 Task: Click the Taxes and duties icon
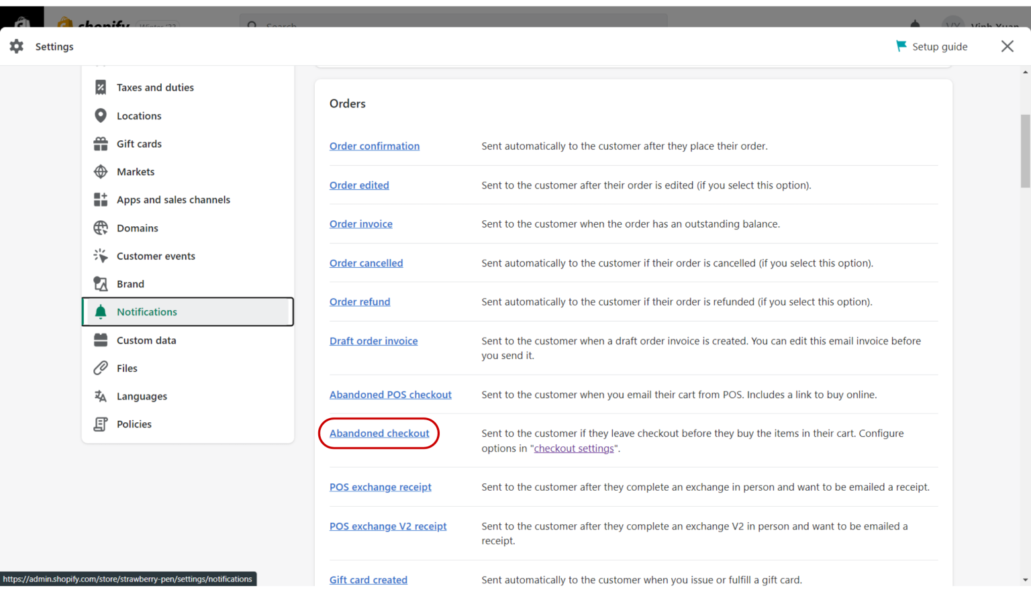[x=101, y=87]
